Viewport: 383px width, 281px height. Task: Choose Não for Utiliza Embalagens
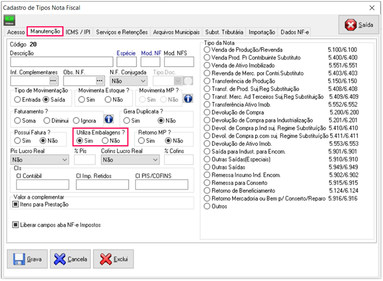tap(105, 140)
